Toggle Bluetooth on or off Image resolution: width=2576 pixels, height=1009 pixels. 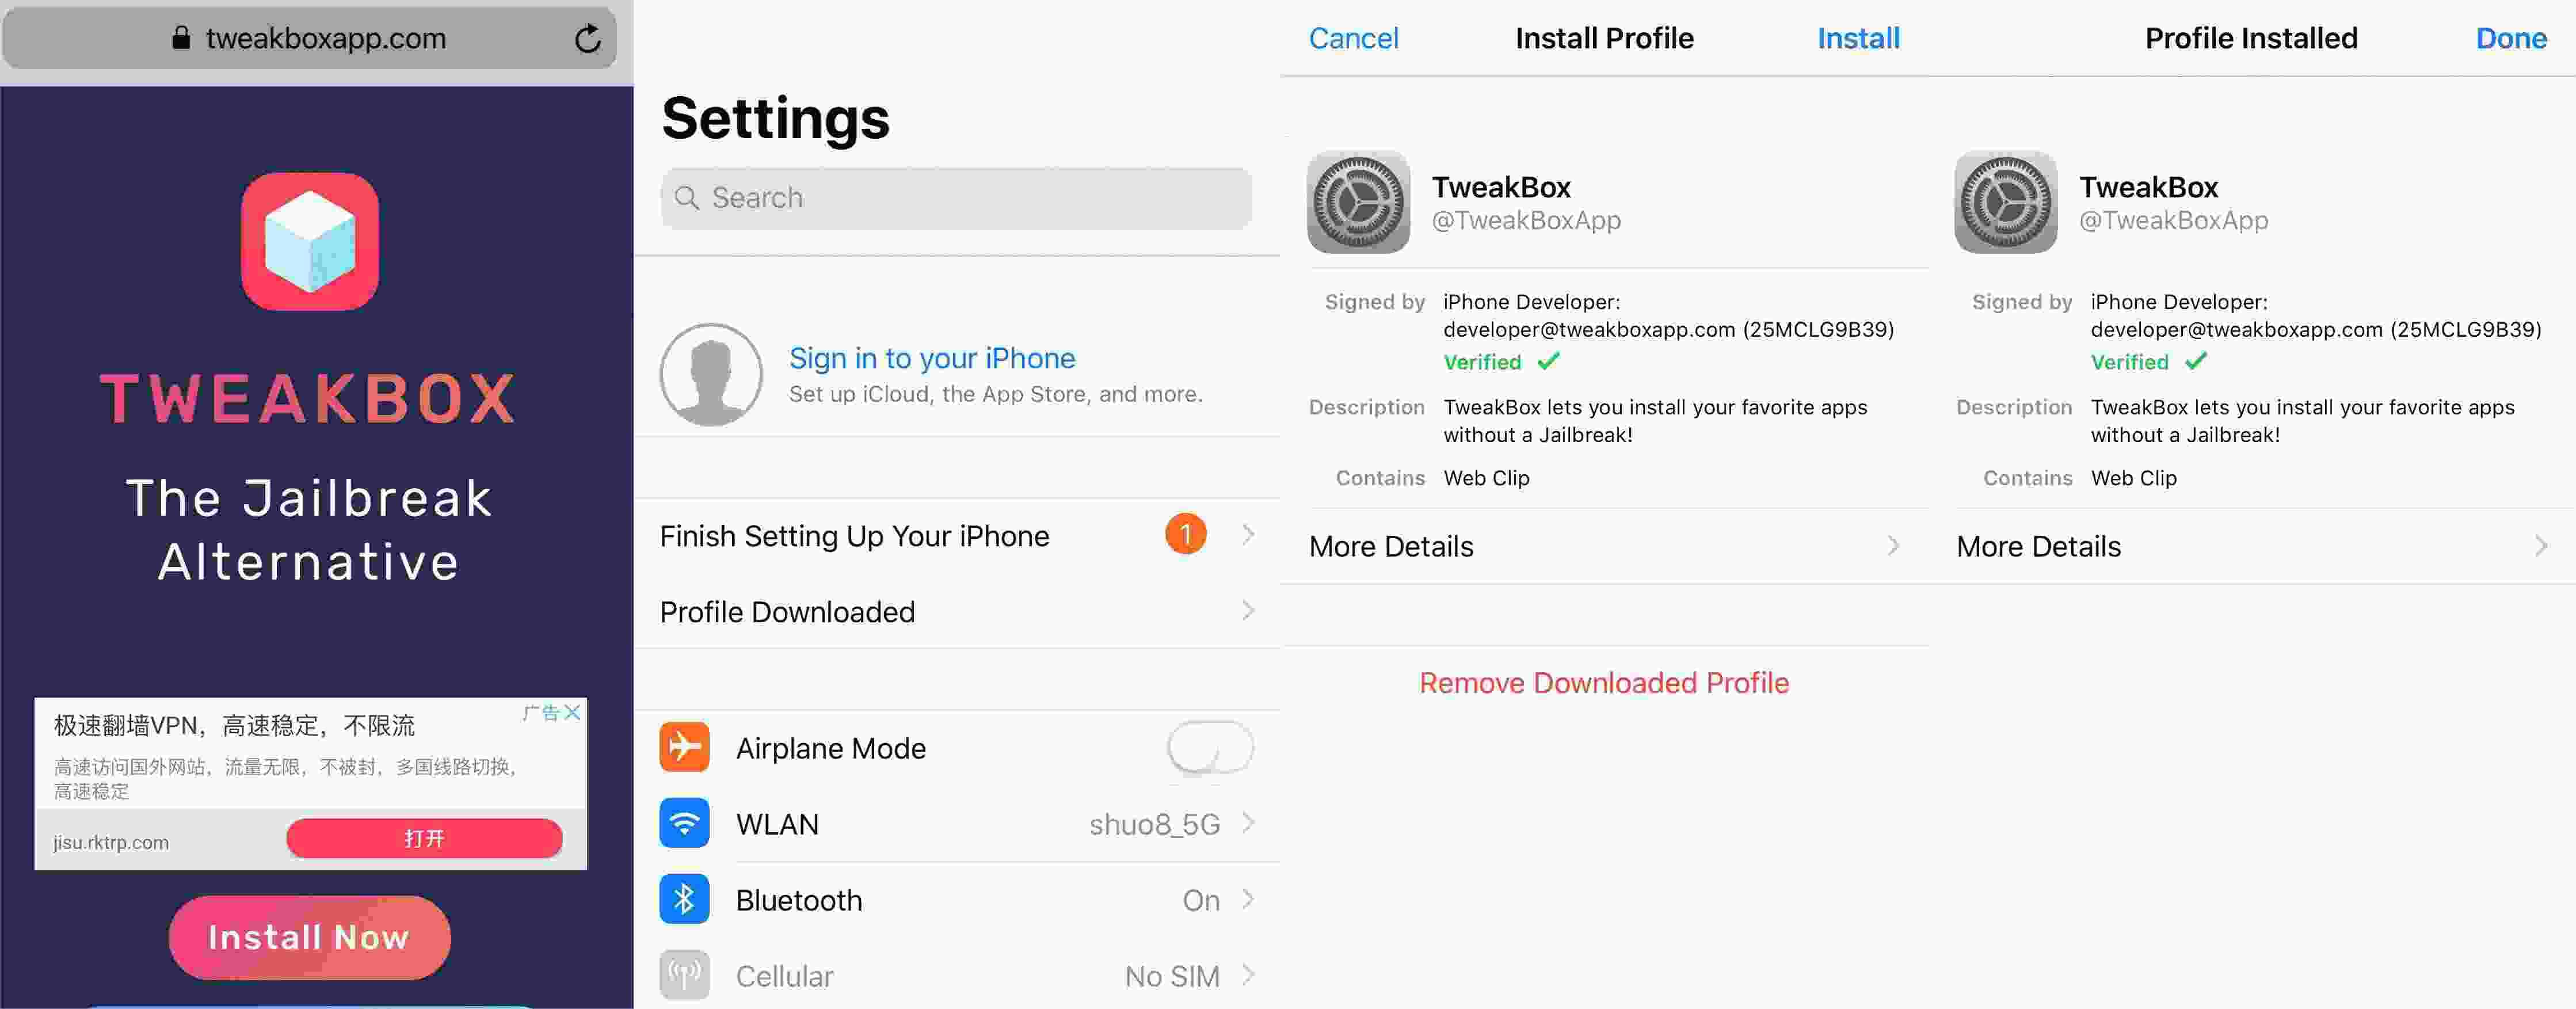[959, 899]
